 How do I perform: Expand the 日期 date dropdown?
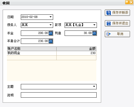coord(50,17)
